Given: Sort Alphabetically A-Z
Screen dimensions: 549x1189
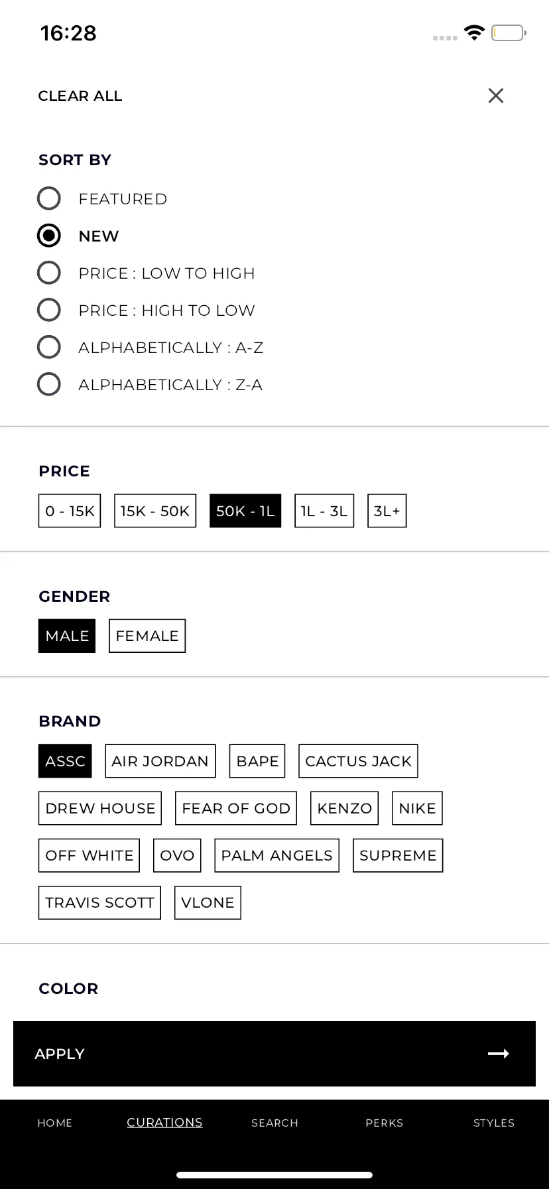Looking at the screenshot, I should [49, 347].
